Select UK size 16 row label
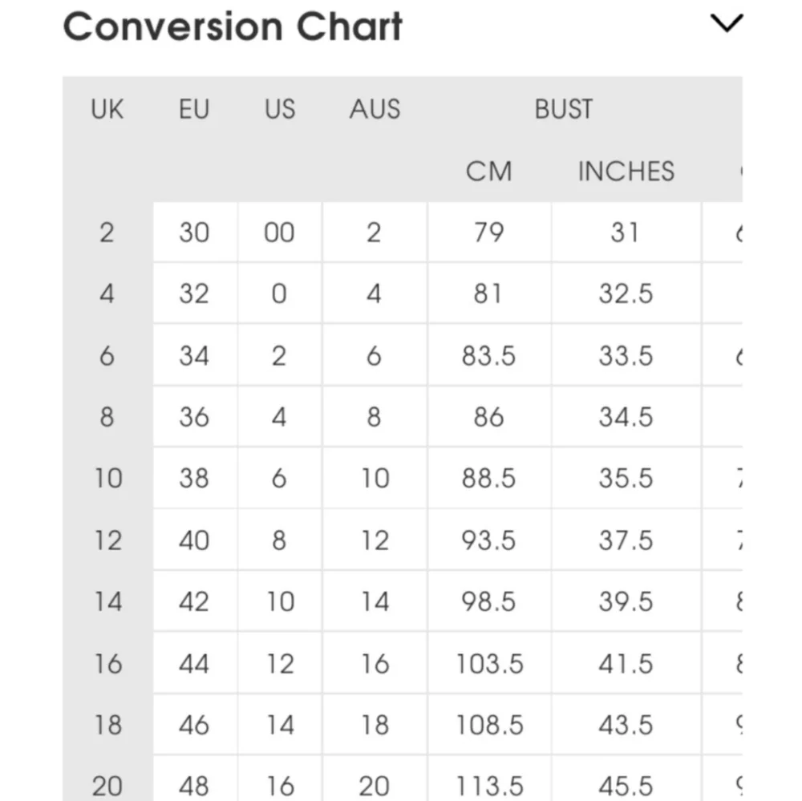802x801 pixels. [107, 664]
